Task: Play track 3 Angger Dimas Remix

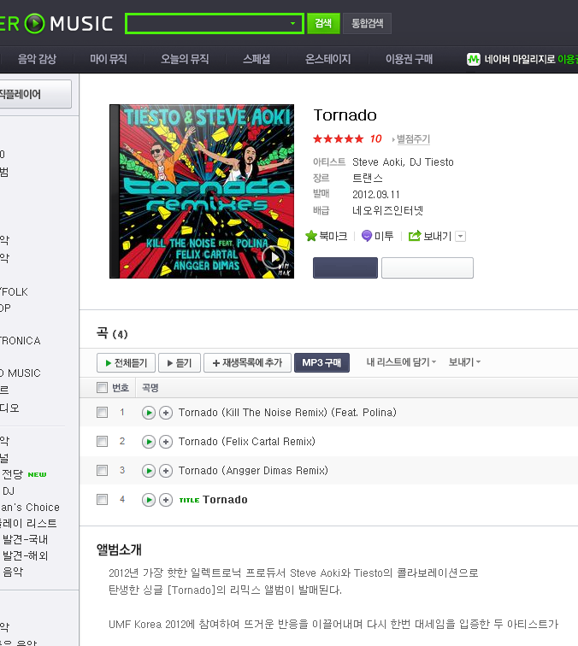Action: [149, 471]
